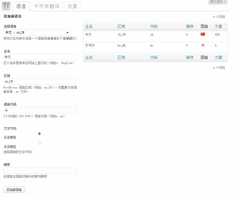233x197 pixels.
Task: Click the Korean flag icon in 한국어 row
Action: pos(202,45)
